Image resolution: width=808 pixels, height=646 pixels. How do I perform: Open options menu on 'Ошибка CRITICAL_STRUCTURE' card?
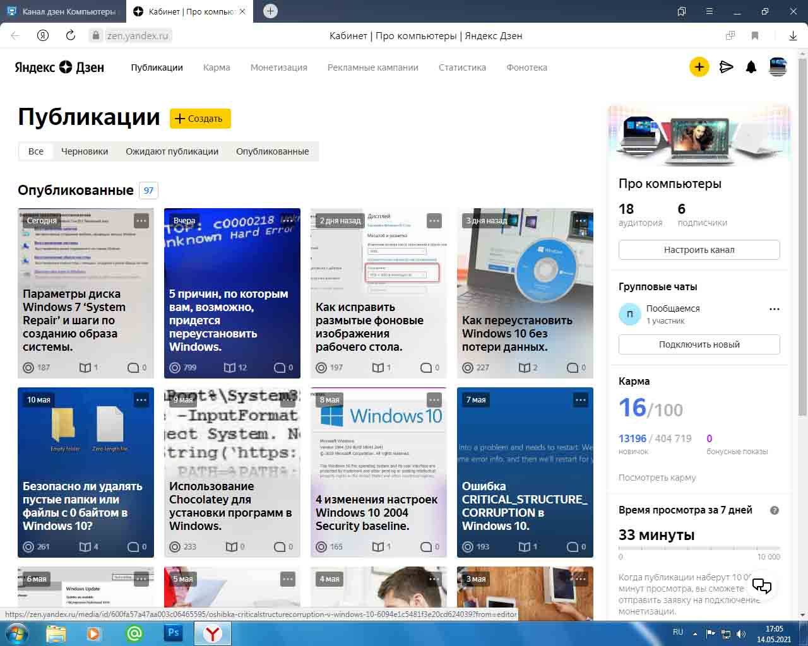(581, 400)
